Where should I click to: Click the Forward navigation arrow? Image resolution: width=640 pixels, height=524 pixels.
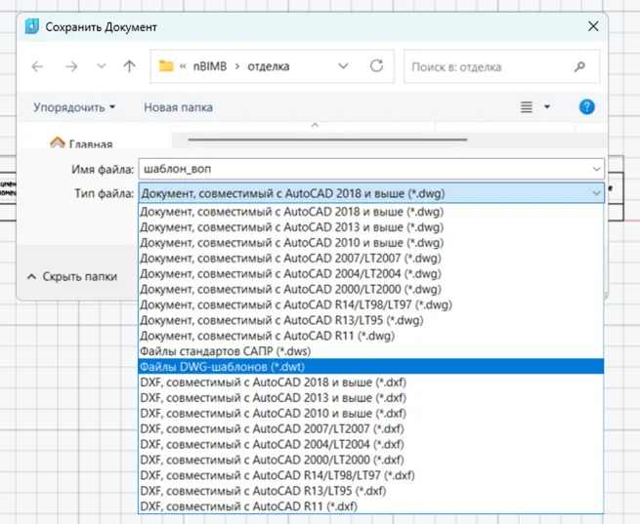coord(70,67)
